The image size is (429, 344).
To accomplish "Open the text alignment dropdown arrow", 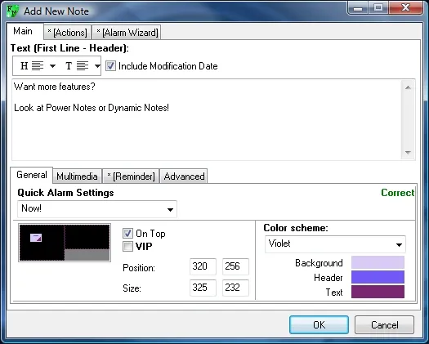I will click(97, 66).
